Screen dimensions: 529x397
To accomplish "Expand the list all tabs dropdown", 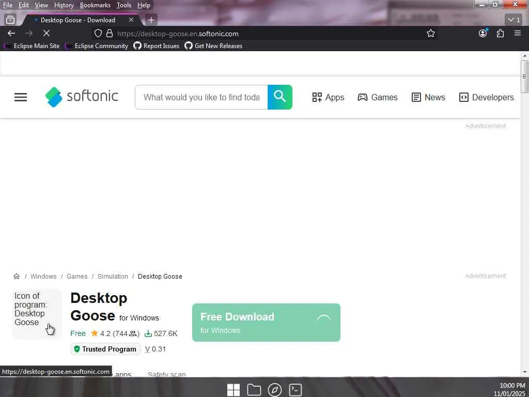I will pyautogui.click(x=514, y=20).
